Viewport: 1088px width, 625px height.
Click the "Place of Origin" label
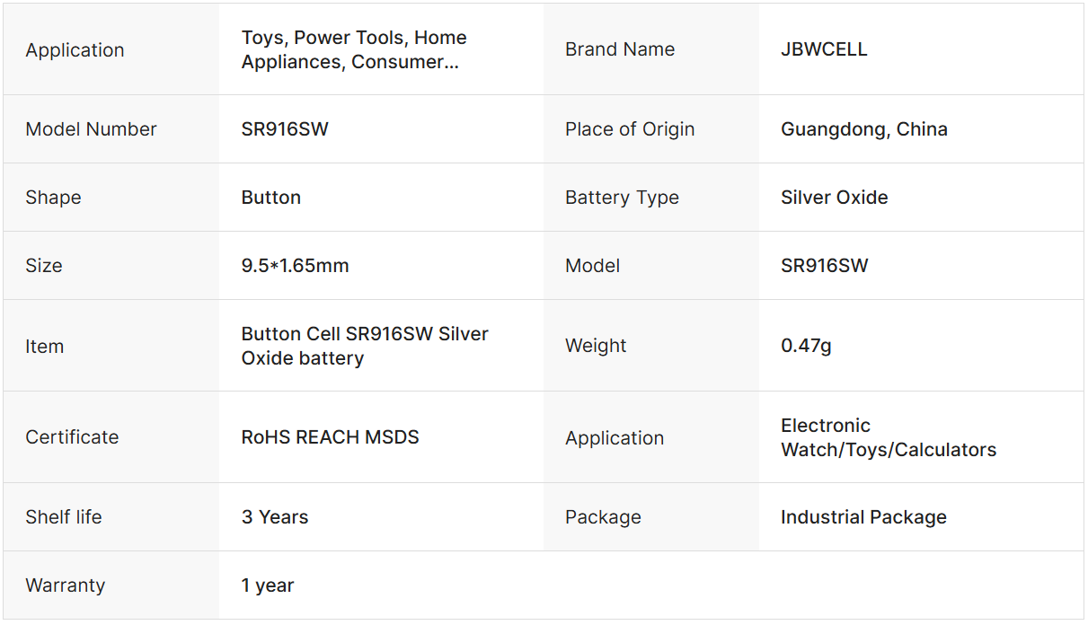pyautogui.click(x=629, y=129)
